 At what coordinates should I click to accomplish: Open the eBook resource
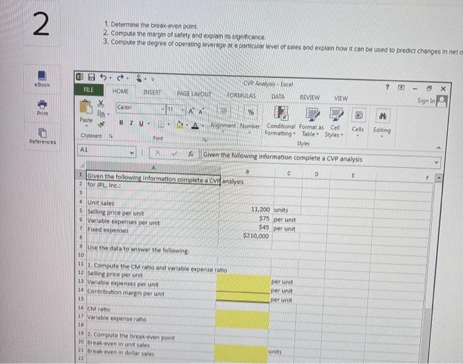42,79
